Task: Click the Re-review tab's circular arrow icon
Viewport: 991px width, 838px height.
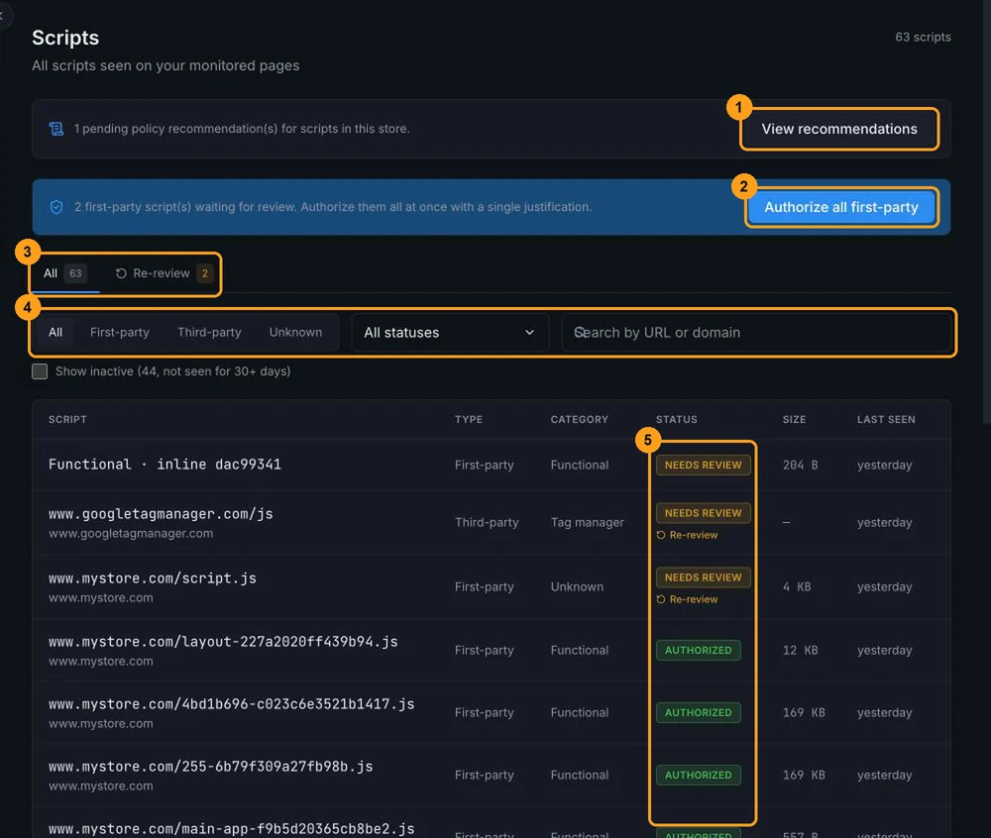Action: pyautogui.click(x=121, y=273)
